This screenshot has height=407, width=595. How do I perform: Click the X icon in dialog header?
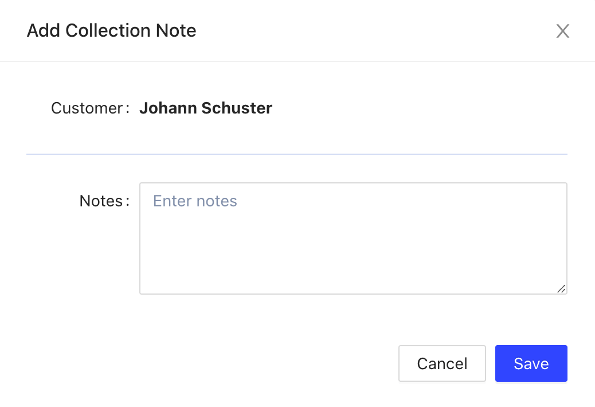[x=562, y=31]
